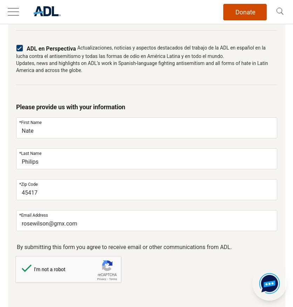The height and width of the screenshot is (307, 293).
Task: Open site search with magnifier icon
Action: 280,12
